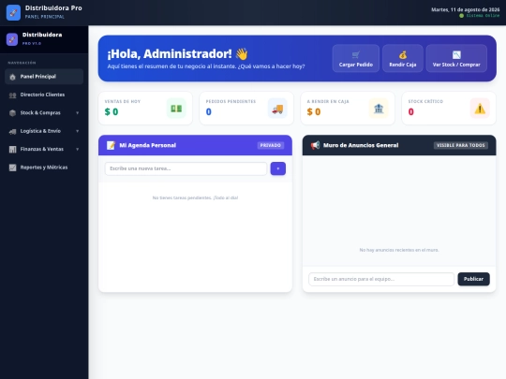The height and width of the screenshot is (379, 506).
Task: Click the 'PRO V1.0' version label in sidebar
Action: pos(32,43)
